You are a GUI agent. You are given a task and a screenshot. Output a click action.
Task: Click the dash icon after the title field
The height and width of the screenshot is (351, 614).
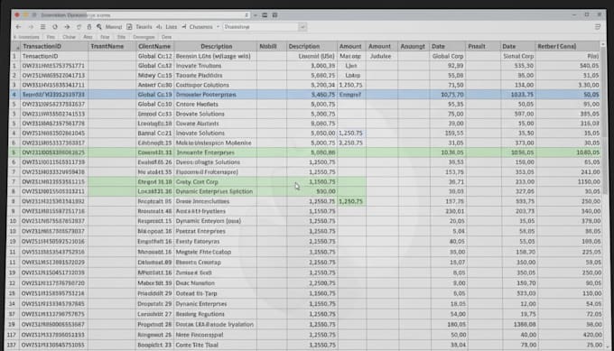point(256,14)
